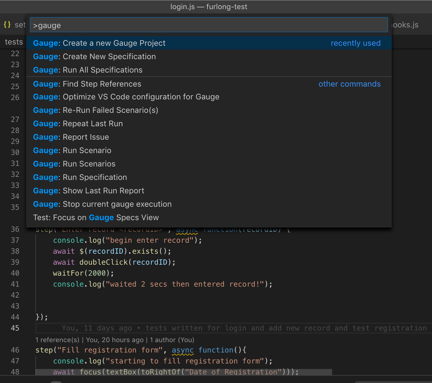Click the "tests" breadcrumb label
432x383 pixels.
[x=14, y=42]
